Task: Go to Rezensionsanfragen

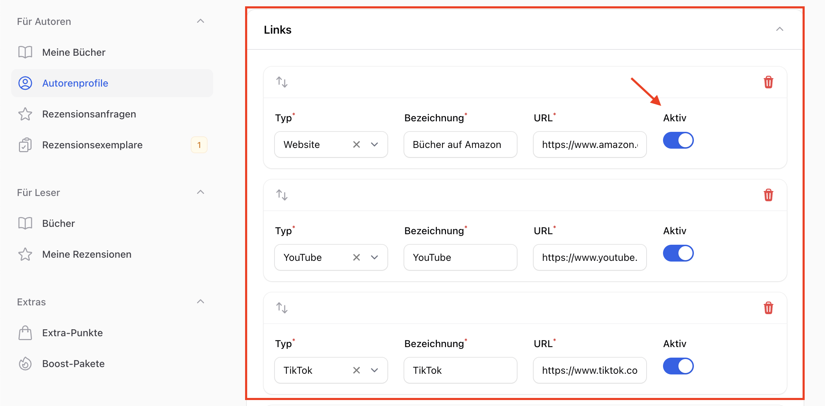Action: (x=89, y=114)
